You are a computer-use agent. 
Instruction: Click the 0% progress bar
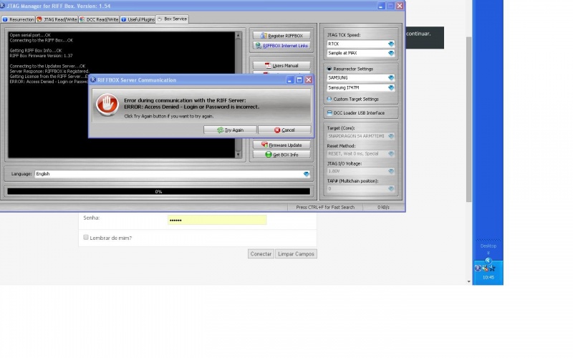point(158,191)
